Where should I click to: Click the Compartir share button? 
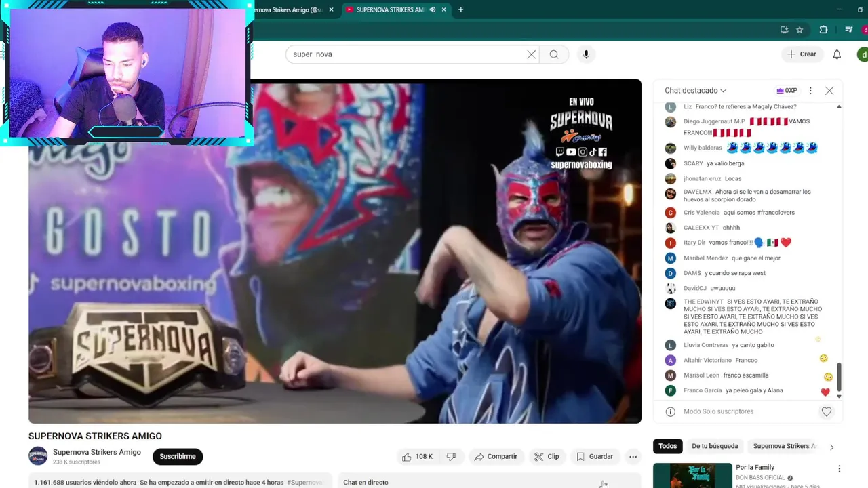[496, 457]
